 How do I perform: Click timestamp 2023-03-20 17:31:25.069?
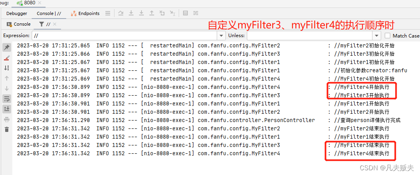point(53,79)
